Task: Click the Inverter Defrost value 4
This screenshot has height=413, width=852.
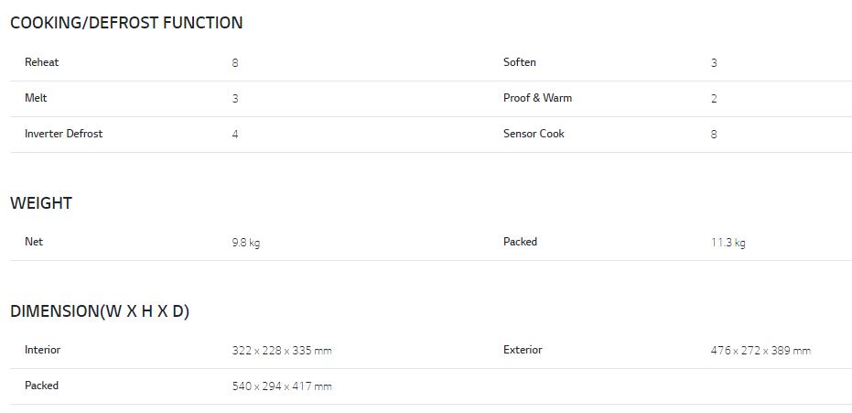Action: pos(235,135)
